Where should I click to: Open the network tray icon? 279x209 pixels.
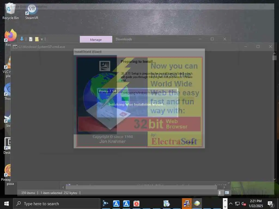(x=237, y=204)
